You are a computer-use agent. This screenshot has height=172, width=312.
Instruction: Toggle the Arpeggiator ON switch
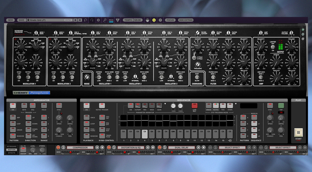coord(13,106)
